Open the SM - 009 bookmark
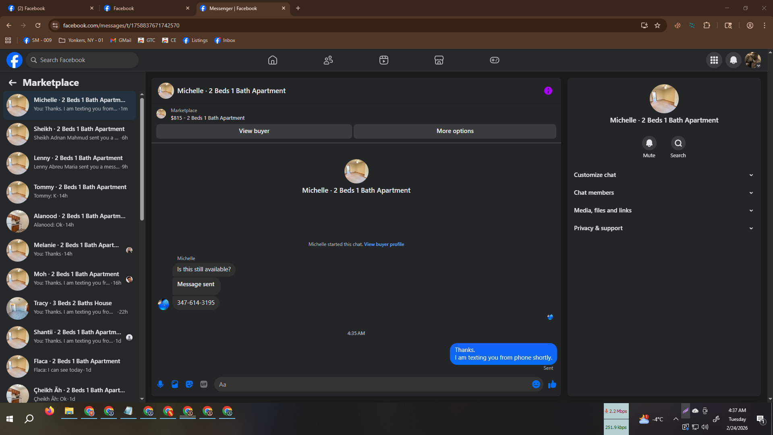 pos(37,40)
